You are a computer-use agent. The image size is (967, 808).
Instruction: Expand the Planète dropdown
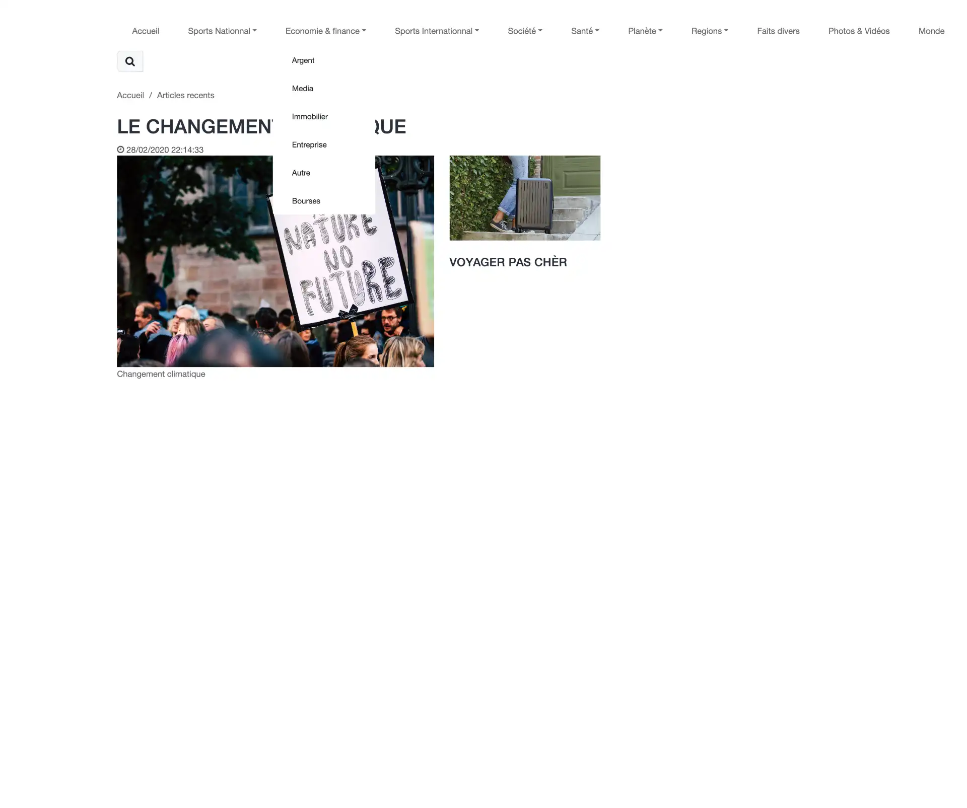[x=645, y=31]
